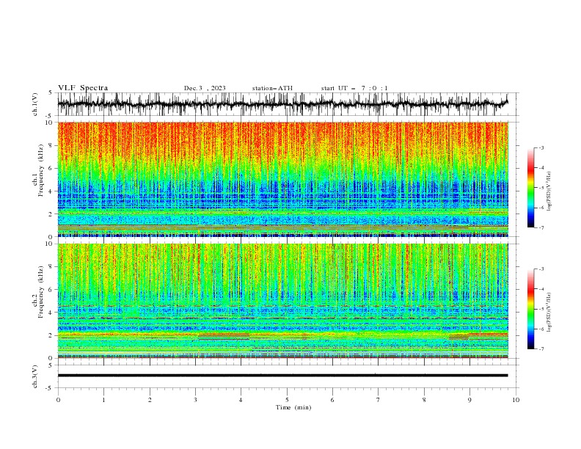Image resolution: width=581 pixels, height=449 pixels.
Task: Click the time axis tick label '10'
Action: pos(516,400)
